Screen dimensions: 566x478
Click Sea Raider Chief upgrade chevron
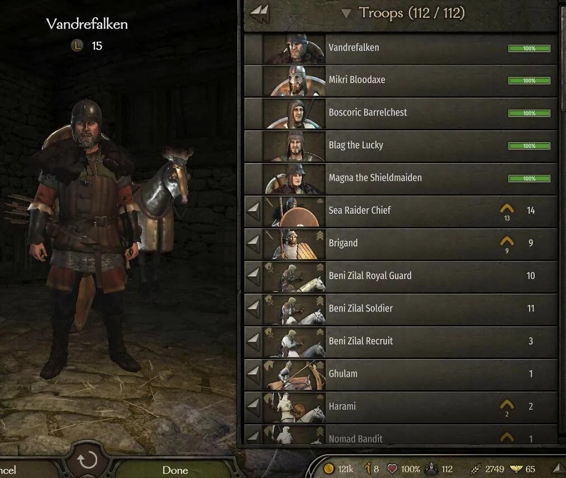[x=507, y=208]
